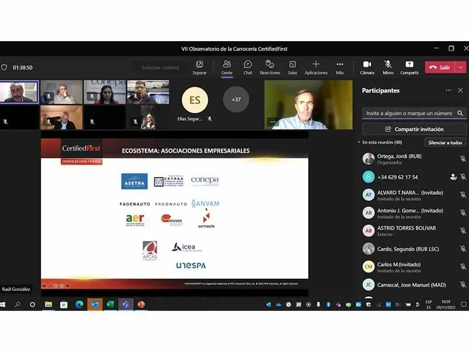Click the mic icon for Antonio J. Gome

coord(463,213)
